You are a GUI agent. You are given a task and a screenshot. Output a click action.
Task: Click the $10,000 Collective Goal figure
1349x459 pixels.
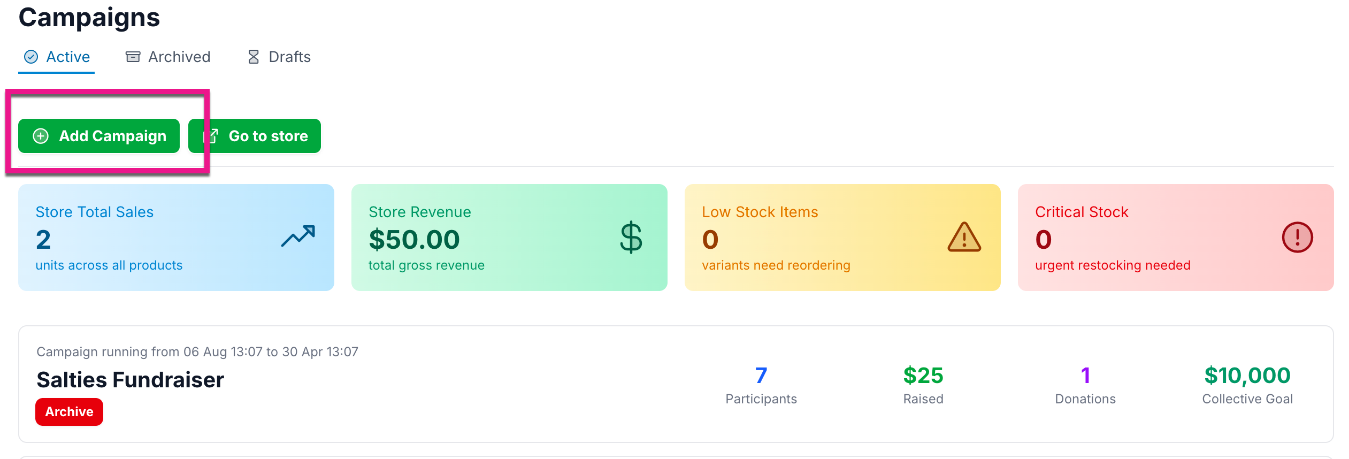(x=1247, y=376)
